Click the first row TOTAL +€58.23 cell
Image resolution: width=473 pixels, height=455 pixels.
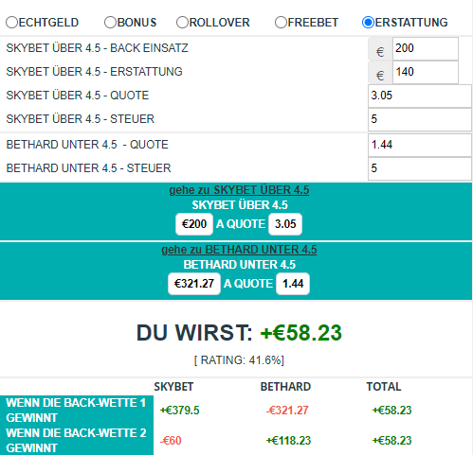pos(391,411)
